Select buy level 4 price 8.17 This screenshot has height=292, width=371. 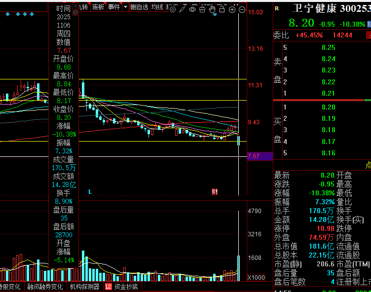point(329,142)
